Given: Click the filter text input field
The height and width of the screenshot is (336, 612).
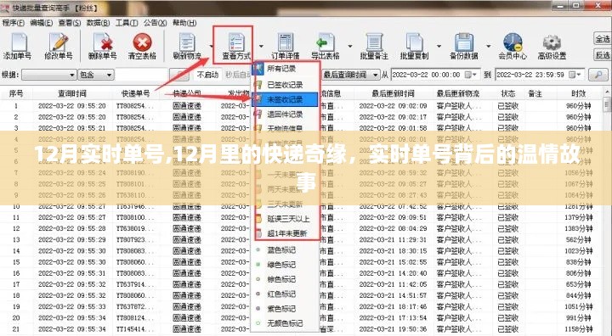Looking at the screenshot, I should click(142, 75).
